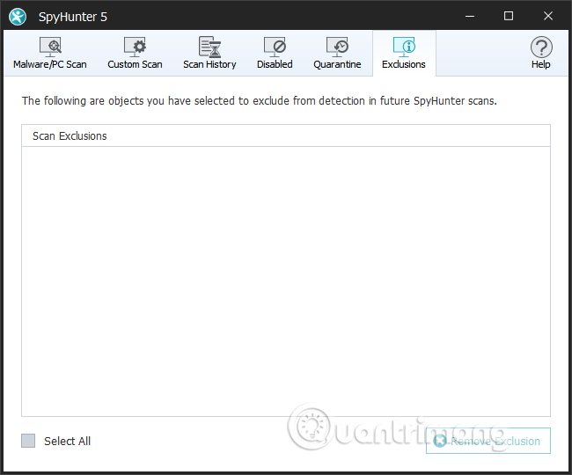Image resolution: width=572 pixels, height=475 pixels.
Task: Select the Exclusions tab
Action: [x=404, y=54]
